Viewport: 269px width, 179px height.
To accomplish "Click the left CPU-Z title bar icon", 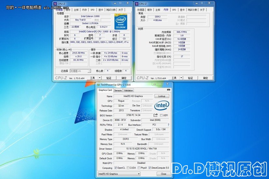I will click(55, 4).
